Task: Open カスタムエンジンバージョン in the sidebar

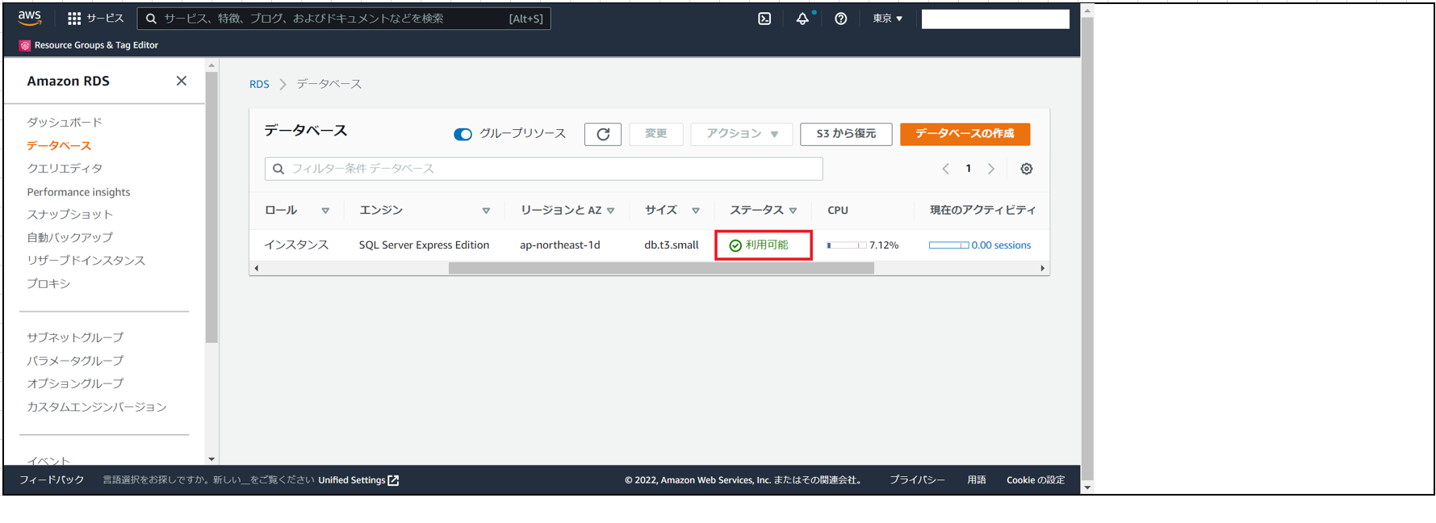Action: [x=97, y=407]
